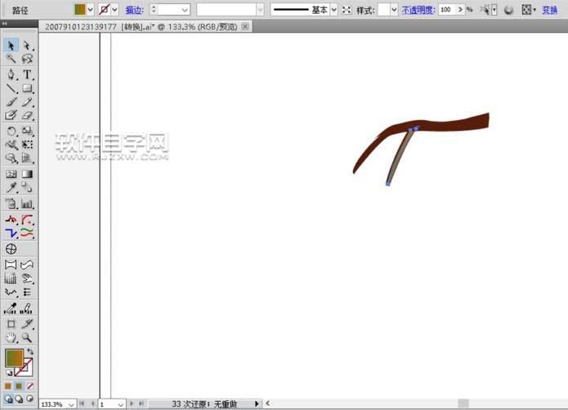Select the Hand tool
Image resolution: width=568 pixels, height=410 pixels.
pyautogui.click(x=11, y=336)
